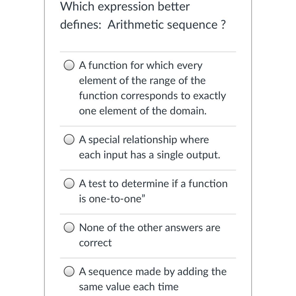296x296 pixels.
Task: Click the line 'one element of the domain.'
Action: click(x=143, y=111)
